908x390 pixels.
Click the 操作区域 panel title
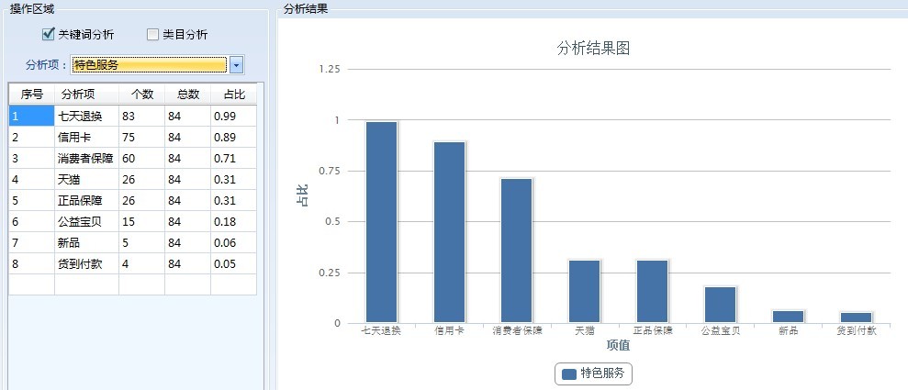33,9
